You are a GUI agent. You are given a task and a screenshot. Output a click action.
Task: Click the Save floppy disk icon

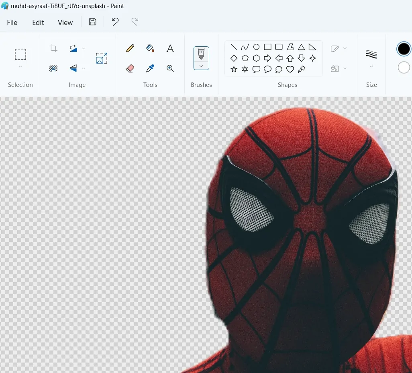92,22
